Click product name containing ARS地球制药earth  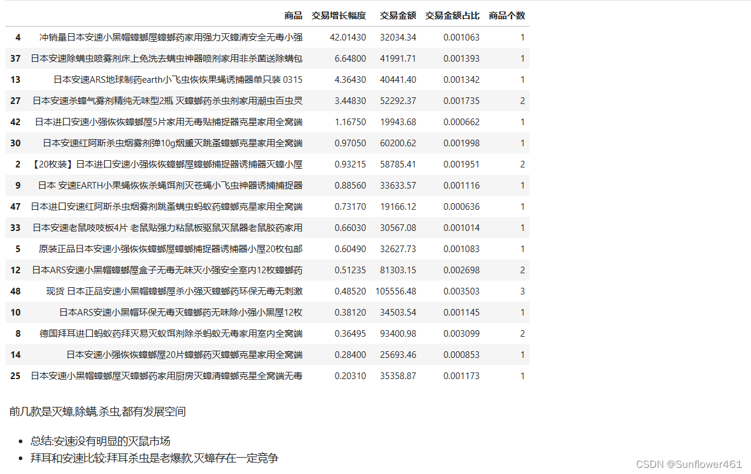pos(178,80)
